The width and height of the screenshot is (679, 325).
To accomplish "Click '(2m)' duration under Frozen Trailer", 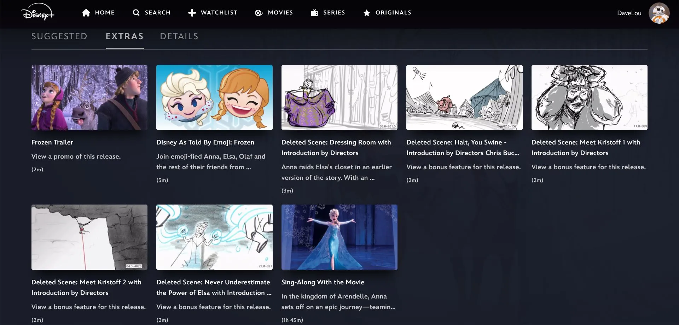I will [x=37, y=170].
